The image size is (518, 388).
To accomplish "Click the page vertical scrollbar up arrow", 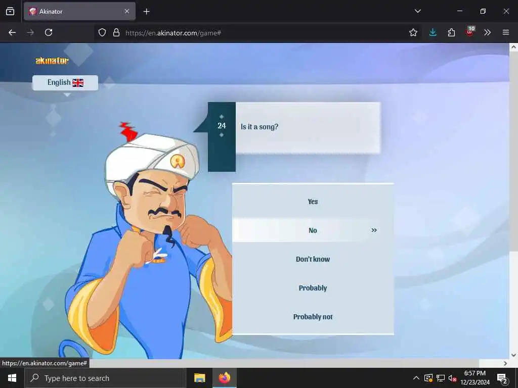I will [x=514, y=47].
